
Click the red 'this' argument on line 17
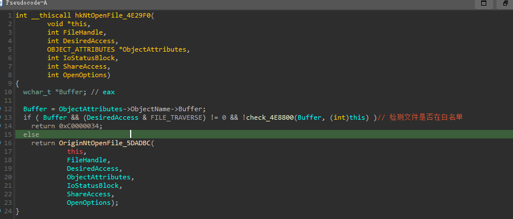(x=75, y=151)
